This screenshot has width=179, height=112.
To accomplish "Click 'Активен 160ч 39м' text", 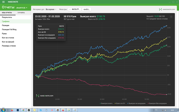I will 42,19.
